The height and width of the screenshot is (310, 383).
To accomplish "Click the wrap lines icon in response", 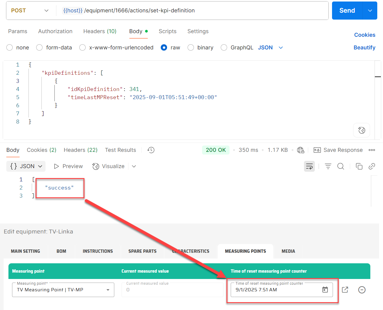I will coord(309,166).
